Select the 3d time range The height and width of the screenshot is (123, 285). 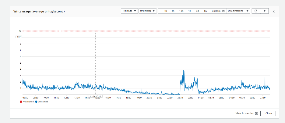tap(197, 11)
